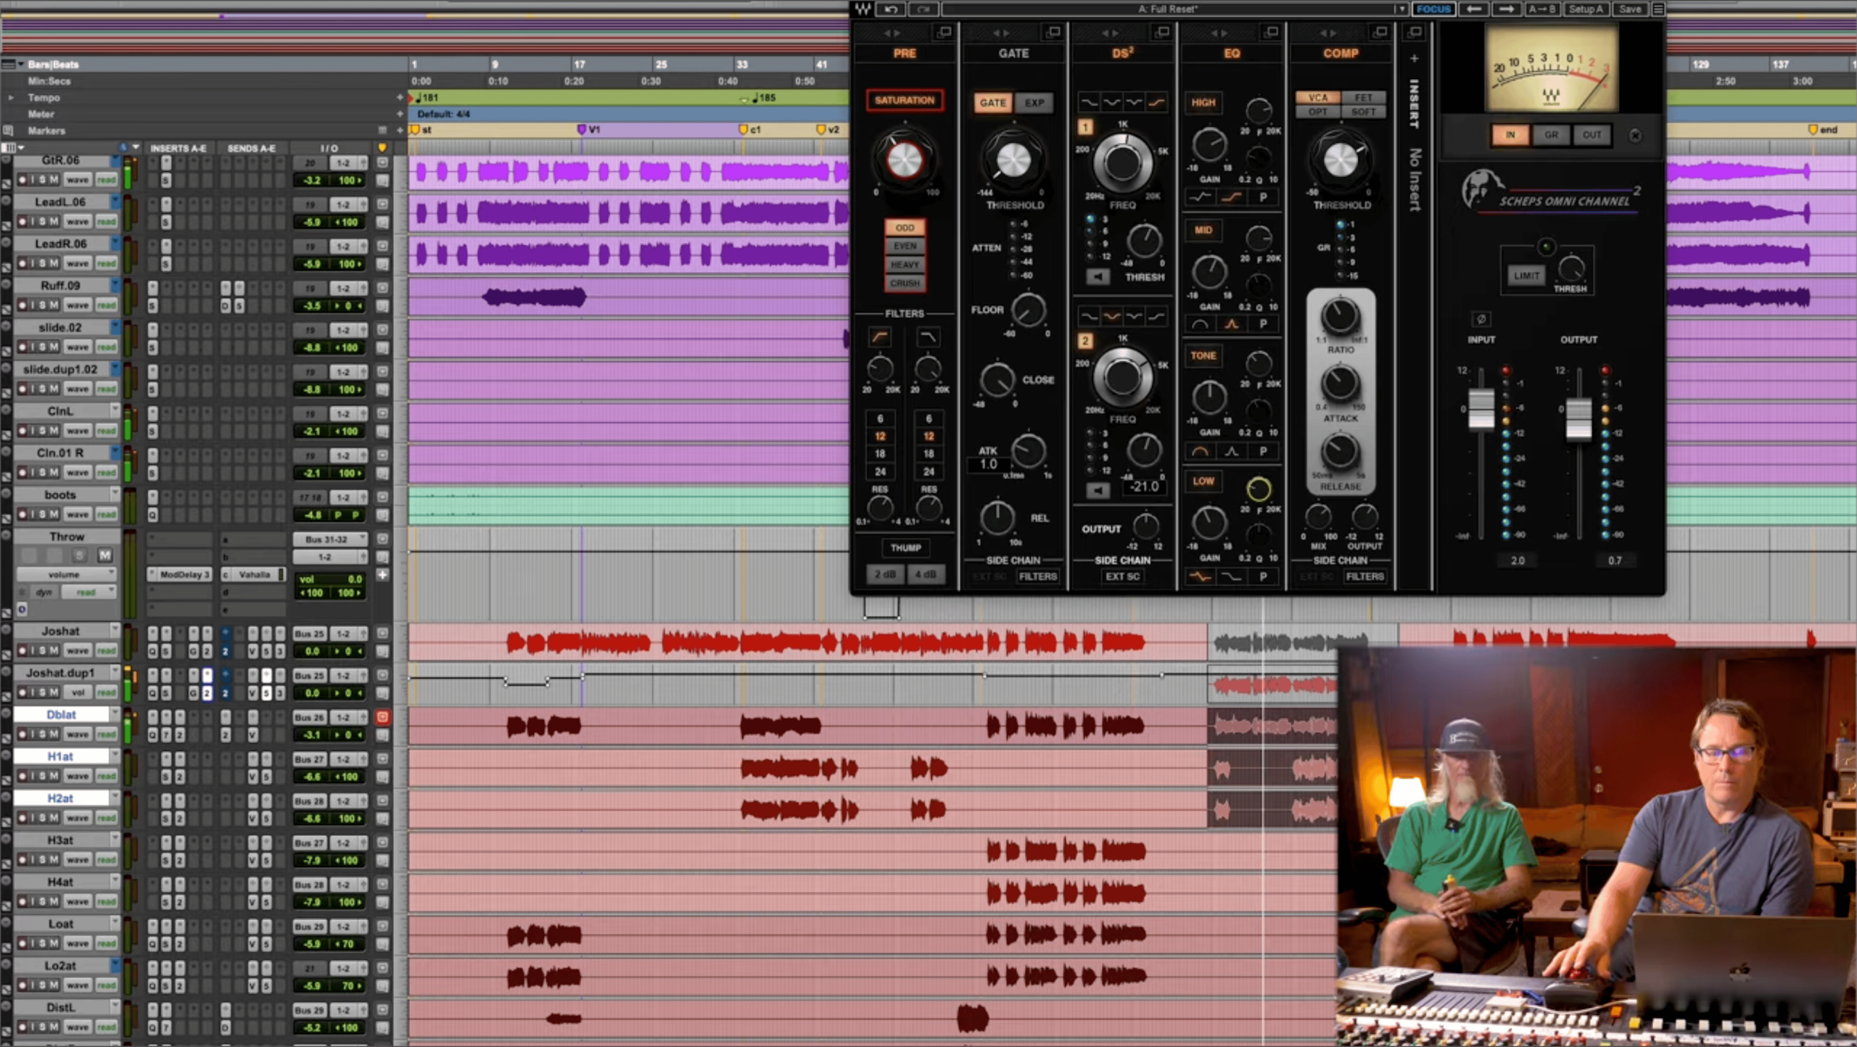Screen dimensions: 1857x1047
Task: Enable the LIMIT button
Action: point(1526,276)
